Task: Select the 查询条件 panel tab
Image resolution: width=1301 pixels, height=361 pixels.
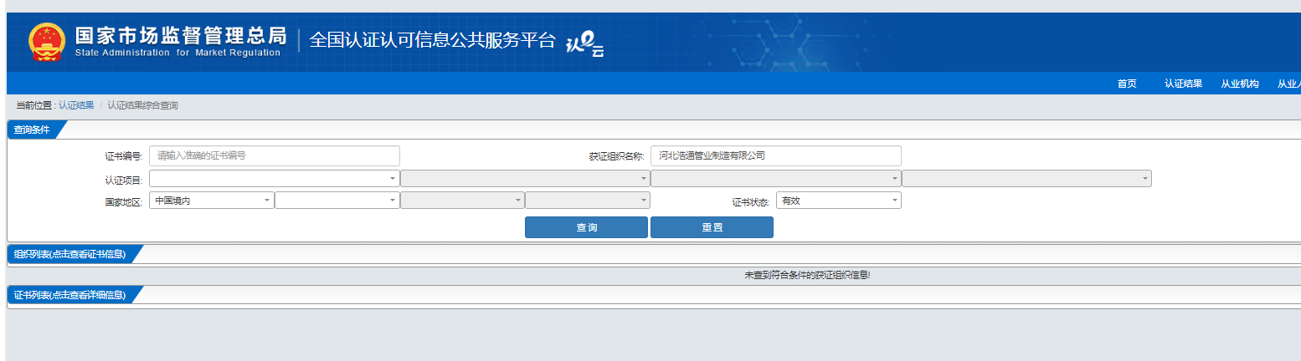Action: click(32, 130)
